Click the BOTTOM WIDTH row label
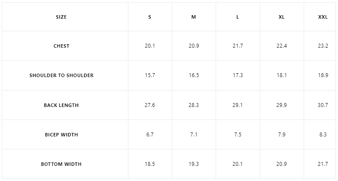This screenshot has height=181, width=338. (x=61, y=164)
